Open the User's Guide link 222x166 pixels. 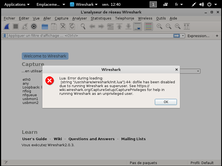pos(35,139)
